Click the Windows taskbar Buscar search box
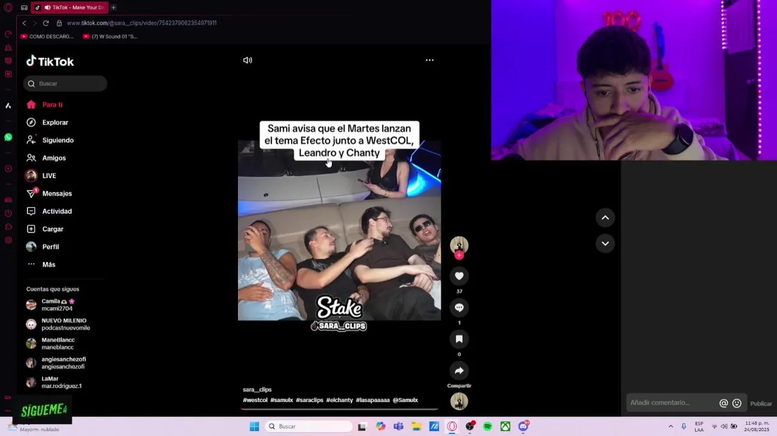777x436 pixels. [x=309, y=426]
